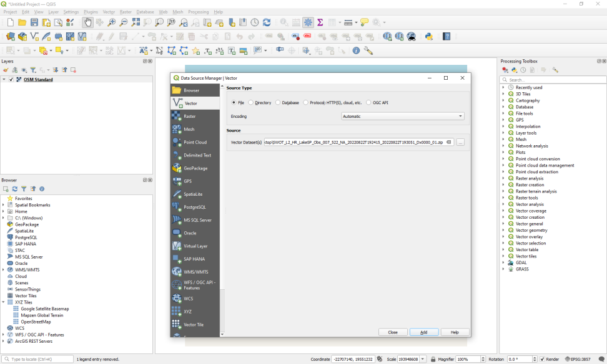The height and width of the screenshot is (364, 607).
Task: Toggle the Render checkbox in status bar
Action: tap(542, 359)
